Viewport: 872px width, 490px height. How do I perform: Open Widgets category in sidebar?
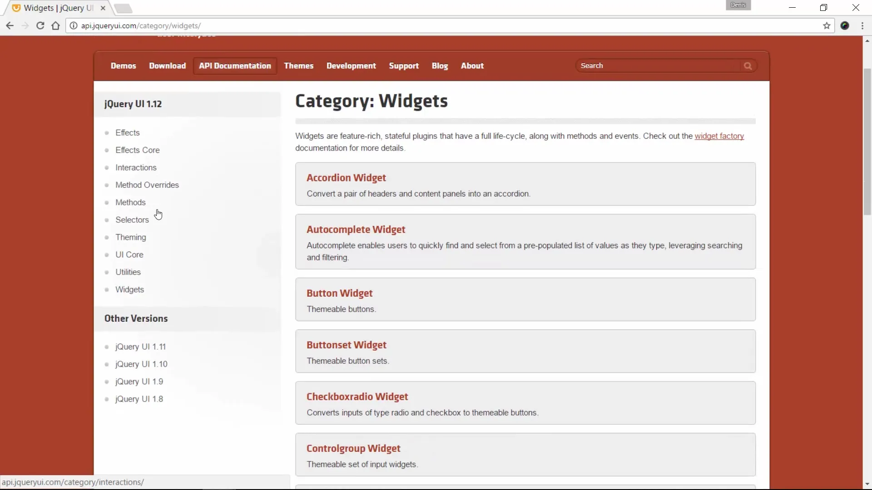click(x=129, y=289)
